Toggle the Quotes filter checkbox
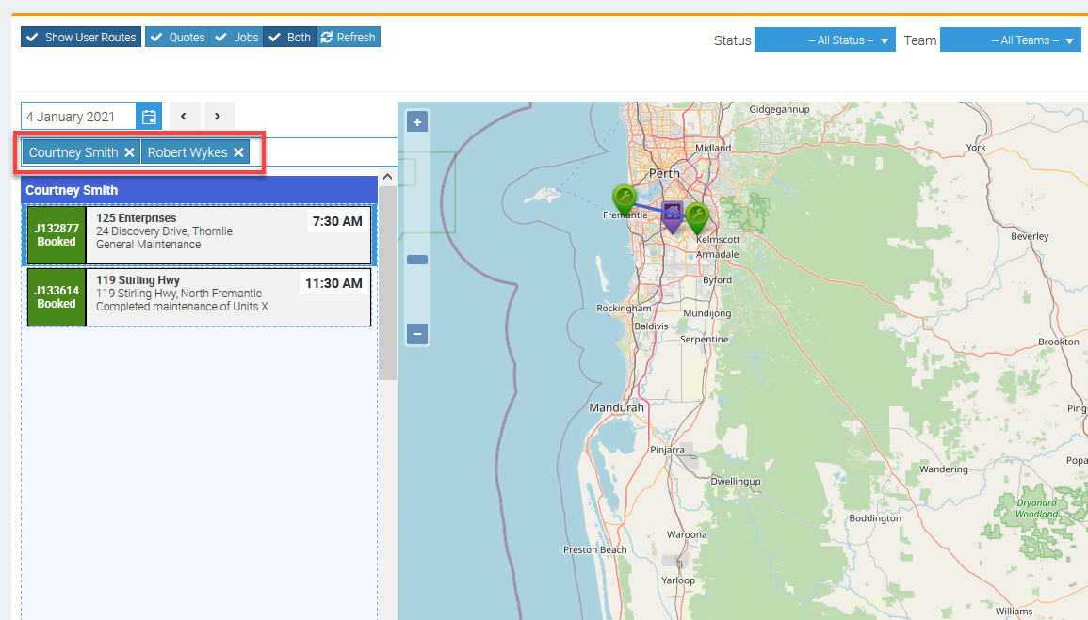The image size is (1088, 620). [x=177, y=38]
